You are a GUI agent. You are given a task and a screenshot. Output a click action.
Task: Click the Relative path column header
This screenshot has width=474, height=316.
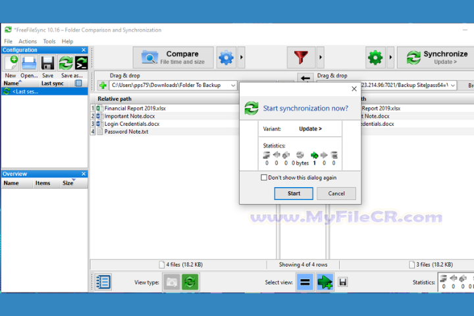[x=115, y=99]
